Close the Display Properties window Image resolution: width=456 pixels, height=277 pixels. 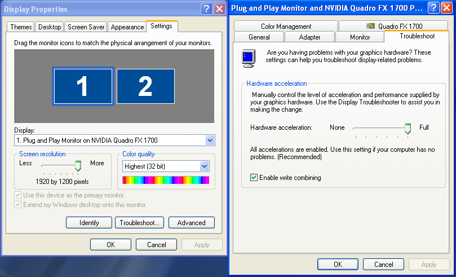[219, 9]
